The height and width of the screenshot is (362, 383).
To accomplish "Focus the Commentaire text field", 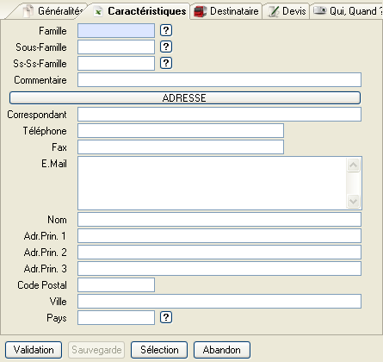I will point(219,79).
